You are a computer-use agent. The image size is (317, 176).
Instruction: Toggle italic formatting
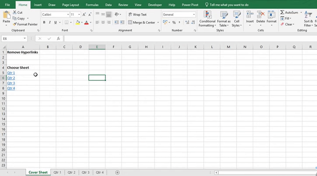pyautogui.click(x=50, y=22)
